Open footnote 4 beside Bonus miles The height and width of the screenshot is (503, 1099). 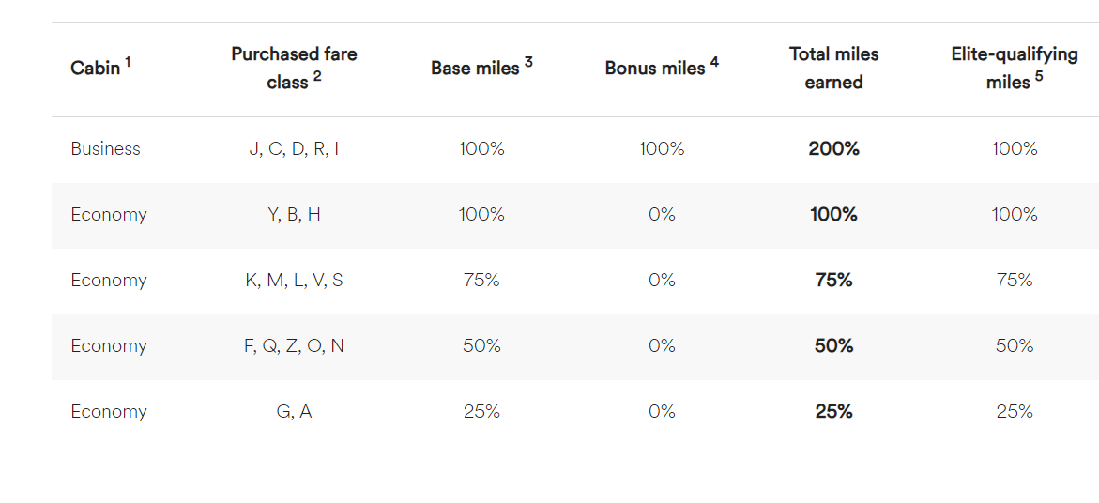click(x=714, y=62)
